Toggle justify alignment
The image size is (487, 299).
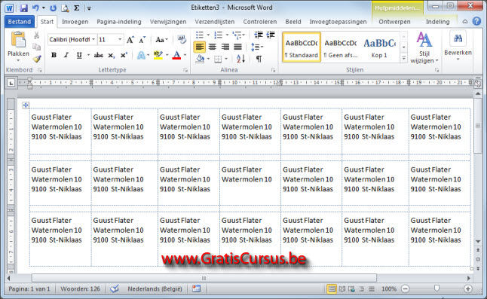coord(238,47)
